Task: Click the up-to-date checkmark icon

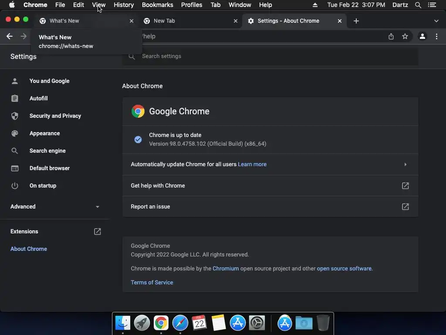Action: [x=138, y=140]
